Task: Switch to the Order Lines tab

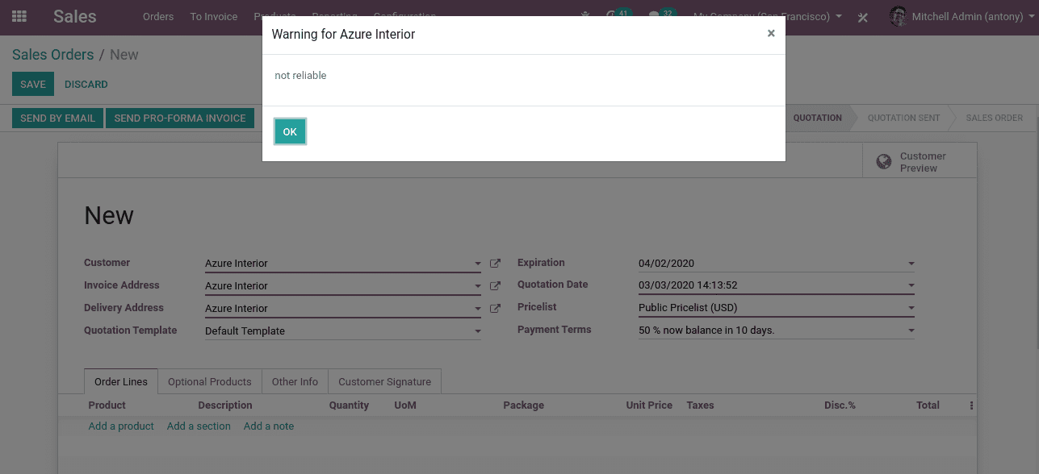Action: click(x=121, y=381)
